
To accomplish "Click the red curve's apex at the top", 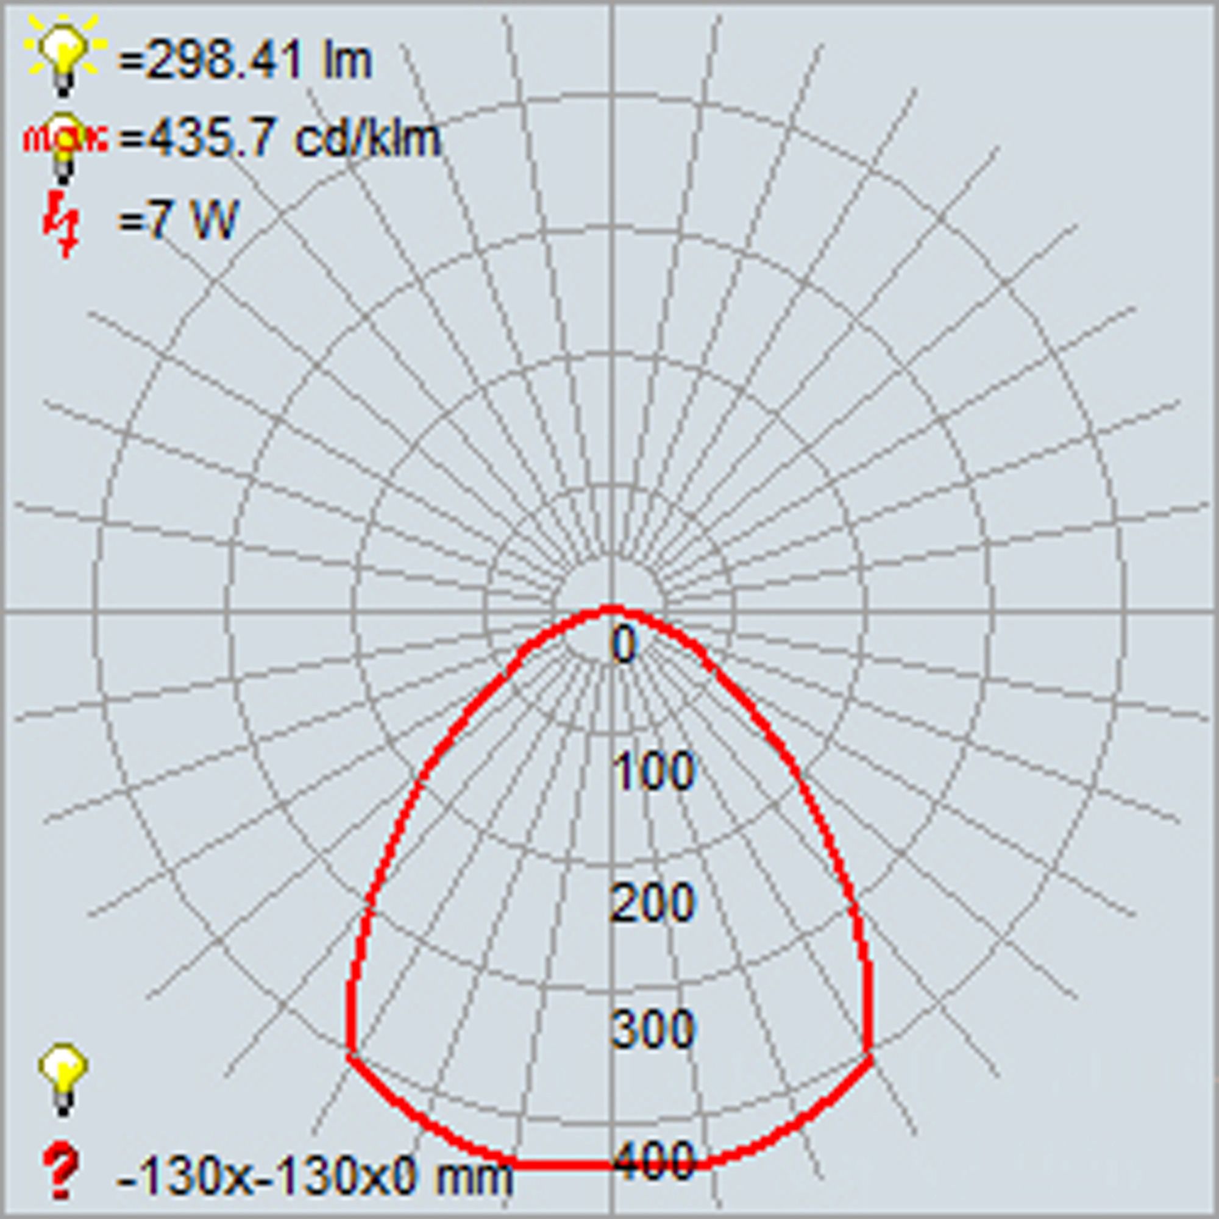I will 611,608.
